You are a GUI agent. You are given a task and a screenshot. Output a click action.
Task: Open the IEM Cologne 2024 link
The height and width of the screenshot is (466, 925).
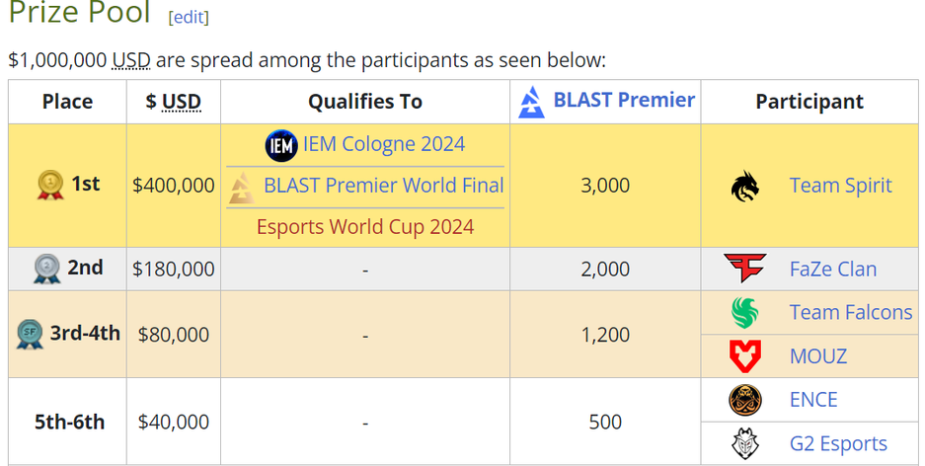[x=384, y=144]
